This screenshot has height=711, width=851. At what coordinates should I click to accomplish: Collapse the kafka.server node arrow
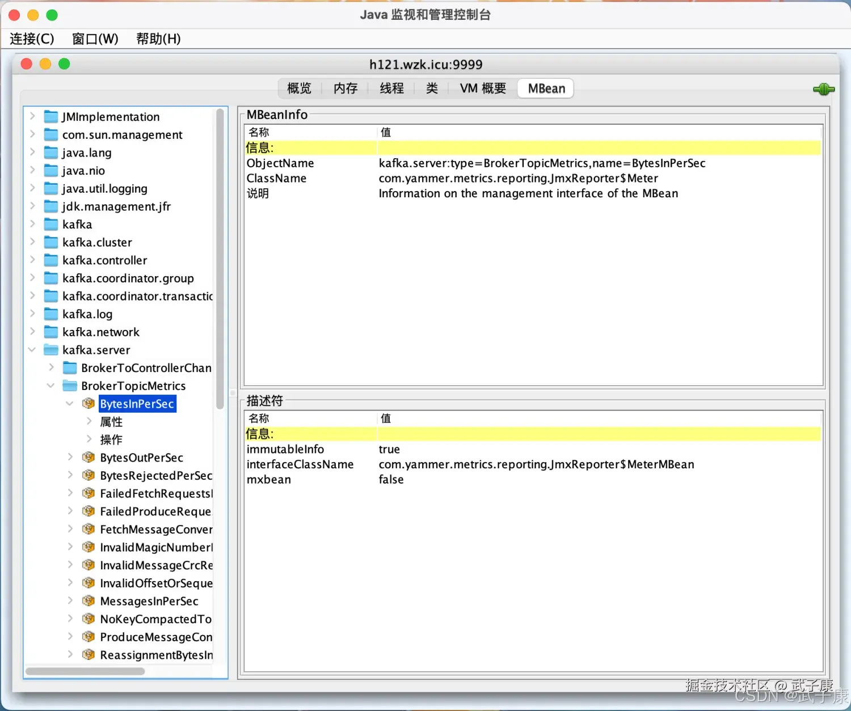[32, 350]
